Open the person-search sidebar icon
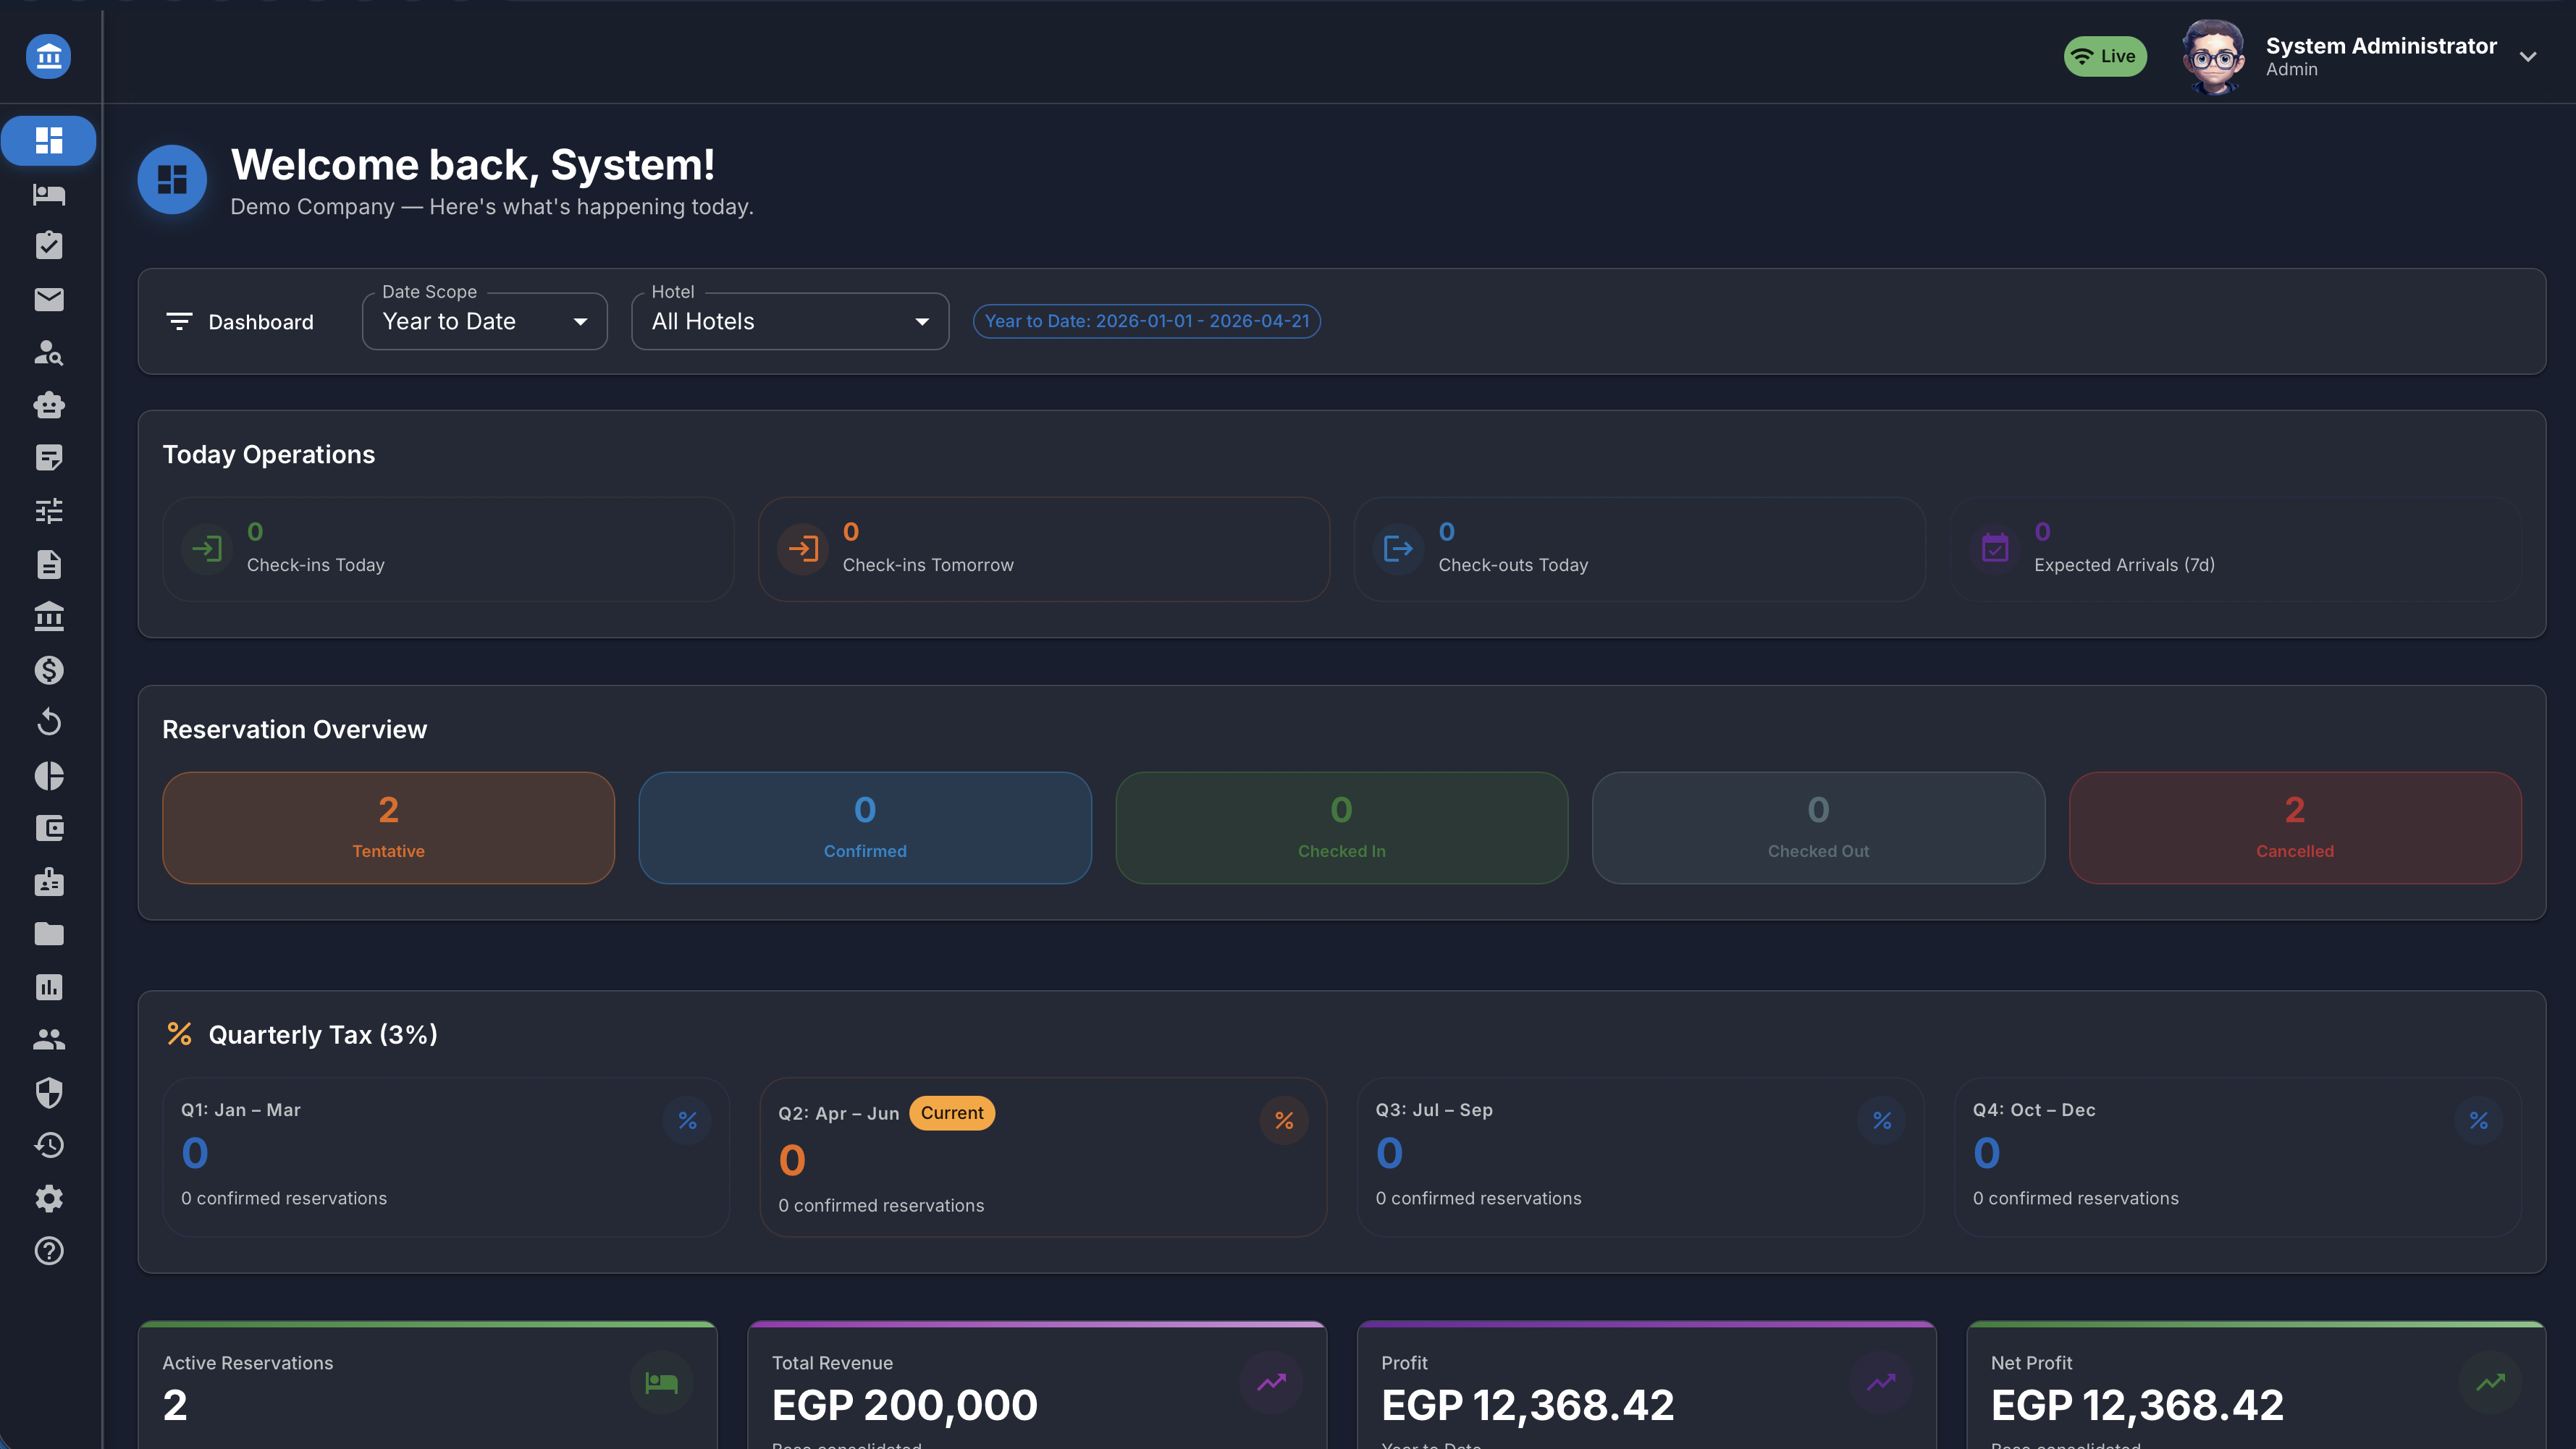Viewport: 2576px width, 1449px height. pyautogui.click(x=48, y=352)
